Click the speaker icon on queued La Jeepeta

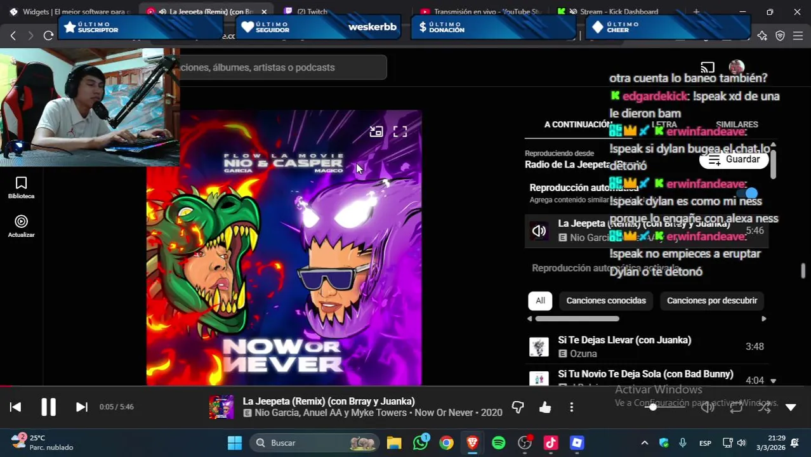[x=539, y=231]
